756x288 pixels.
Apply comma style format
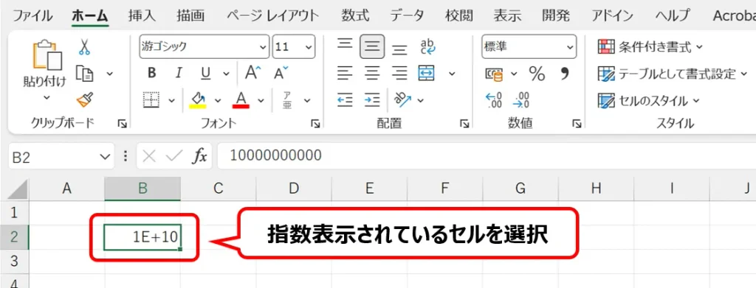(565, 73)
